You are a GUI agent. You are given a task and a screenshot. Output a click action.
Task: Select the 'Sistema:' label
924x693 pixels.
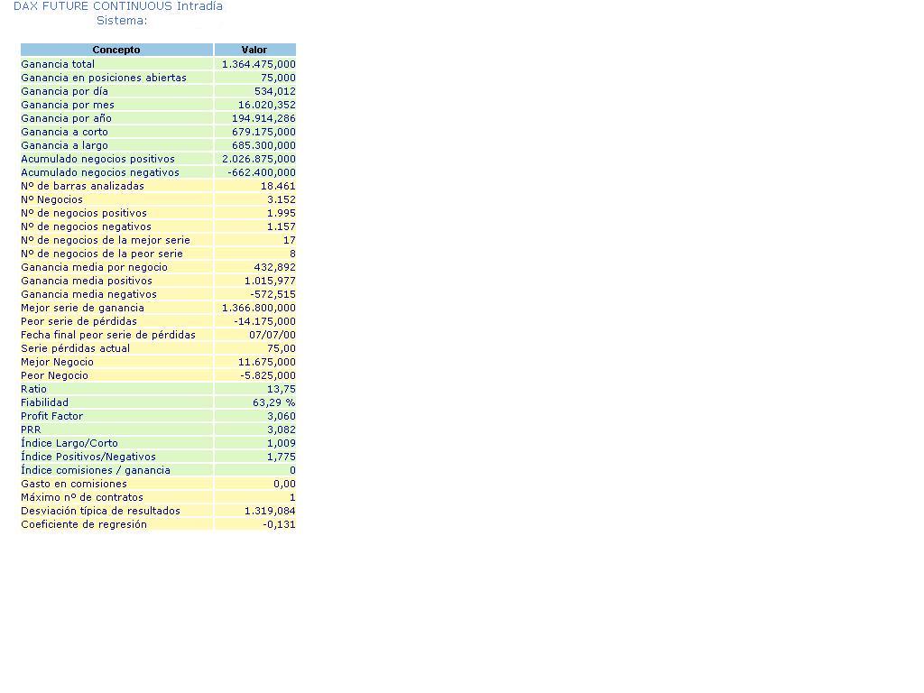tap(122, 21)
